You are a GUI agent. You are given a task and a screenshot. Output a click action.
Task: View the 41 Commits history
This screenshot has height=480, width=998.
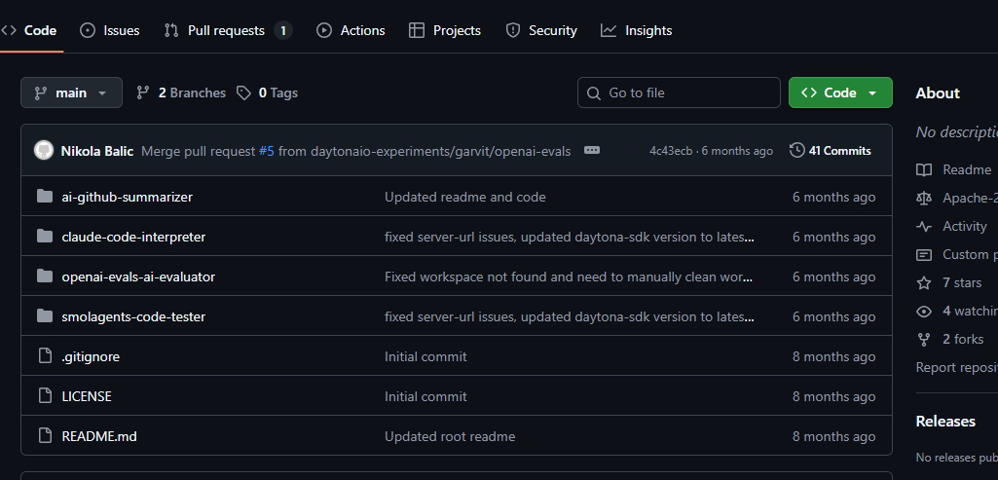point(830,151)
